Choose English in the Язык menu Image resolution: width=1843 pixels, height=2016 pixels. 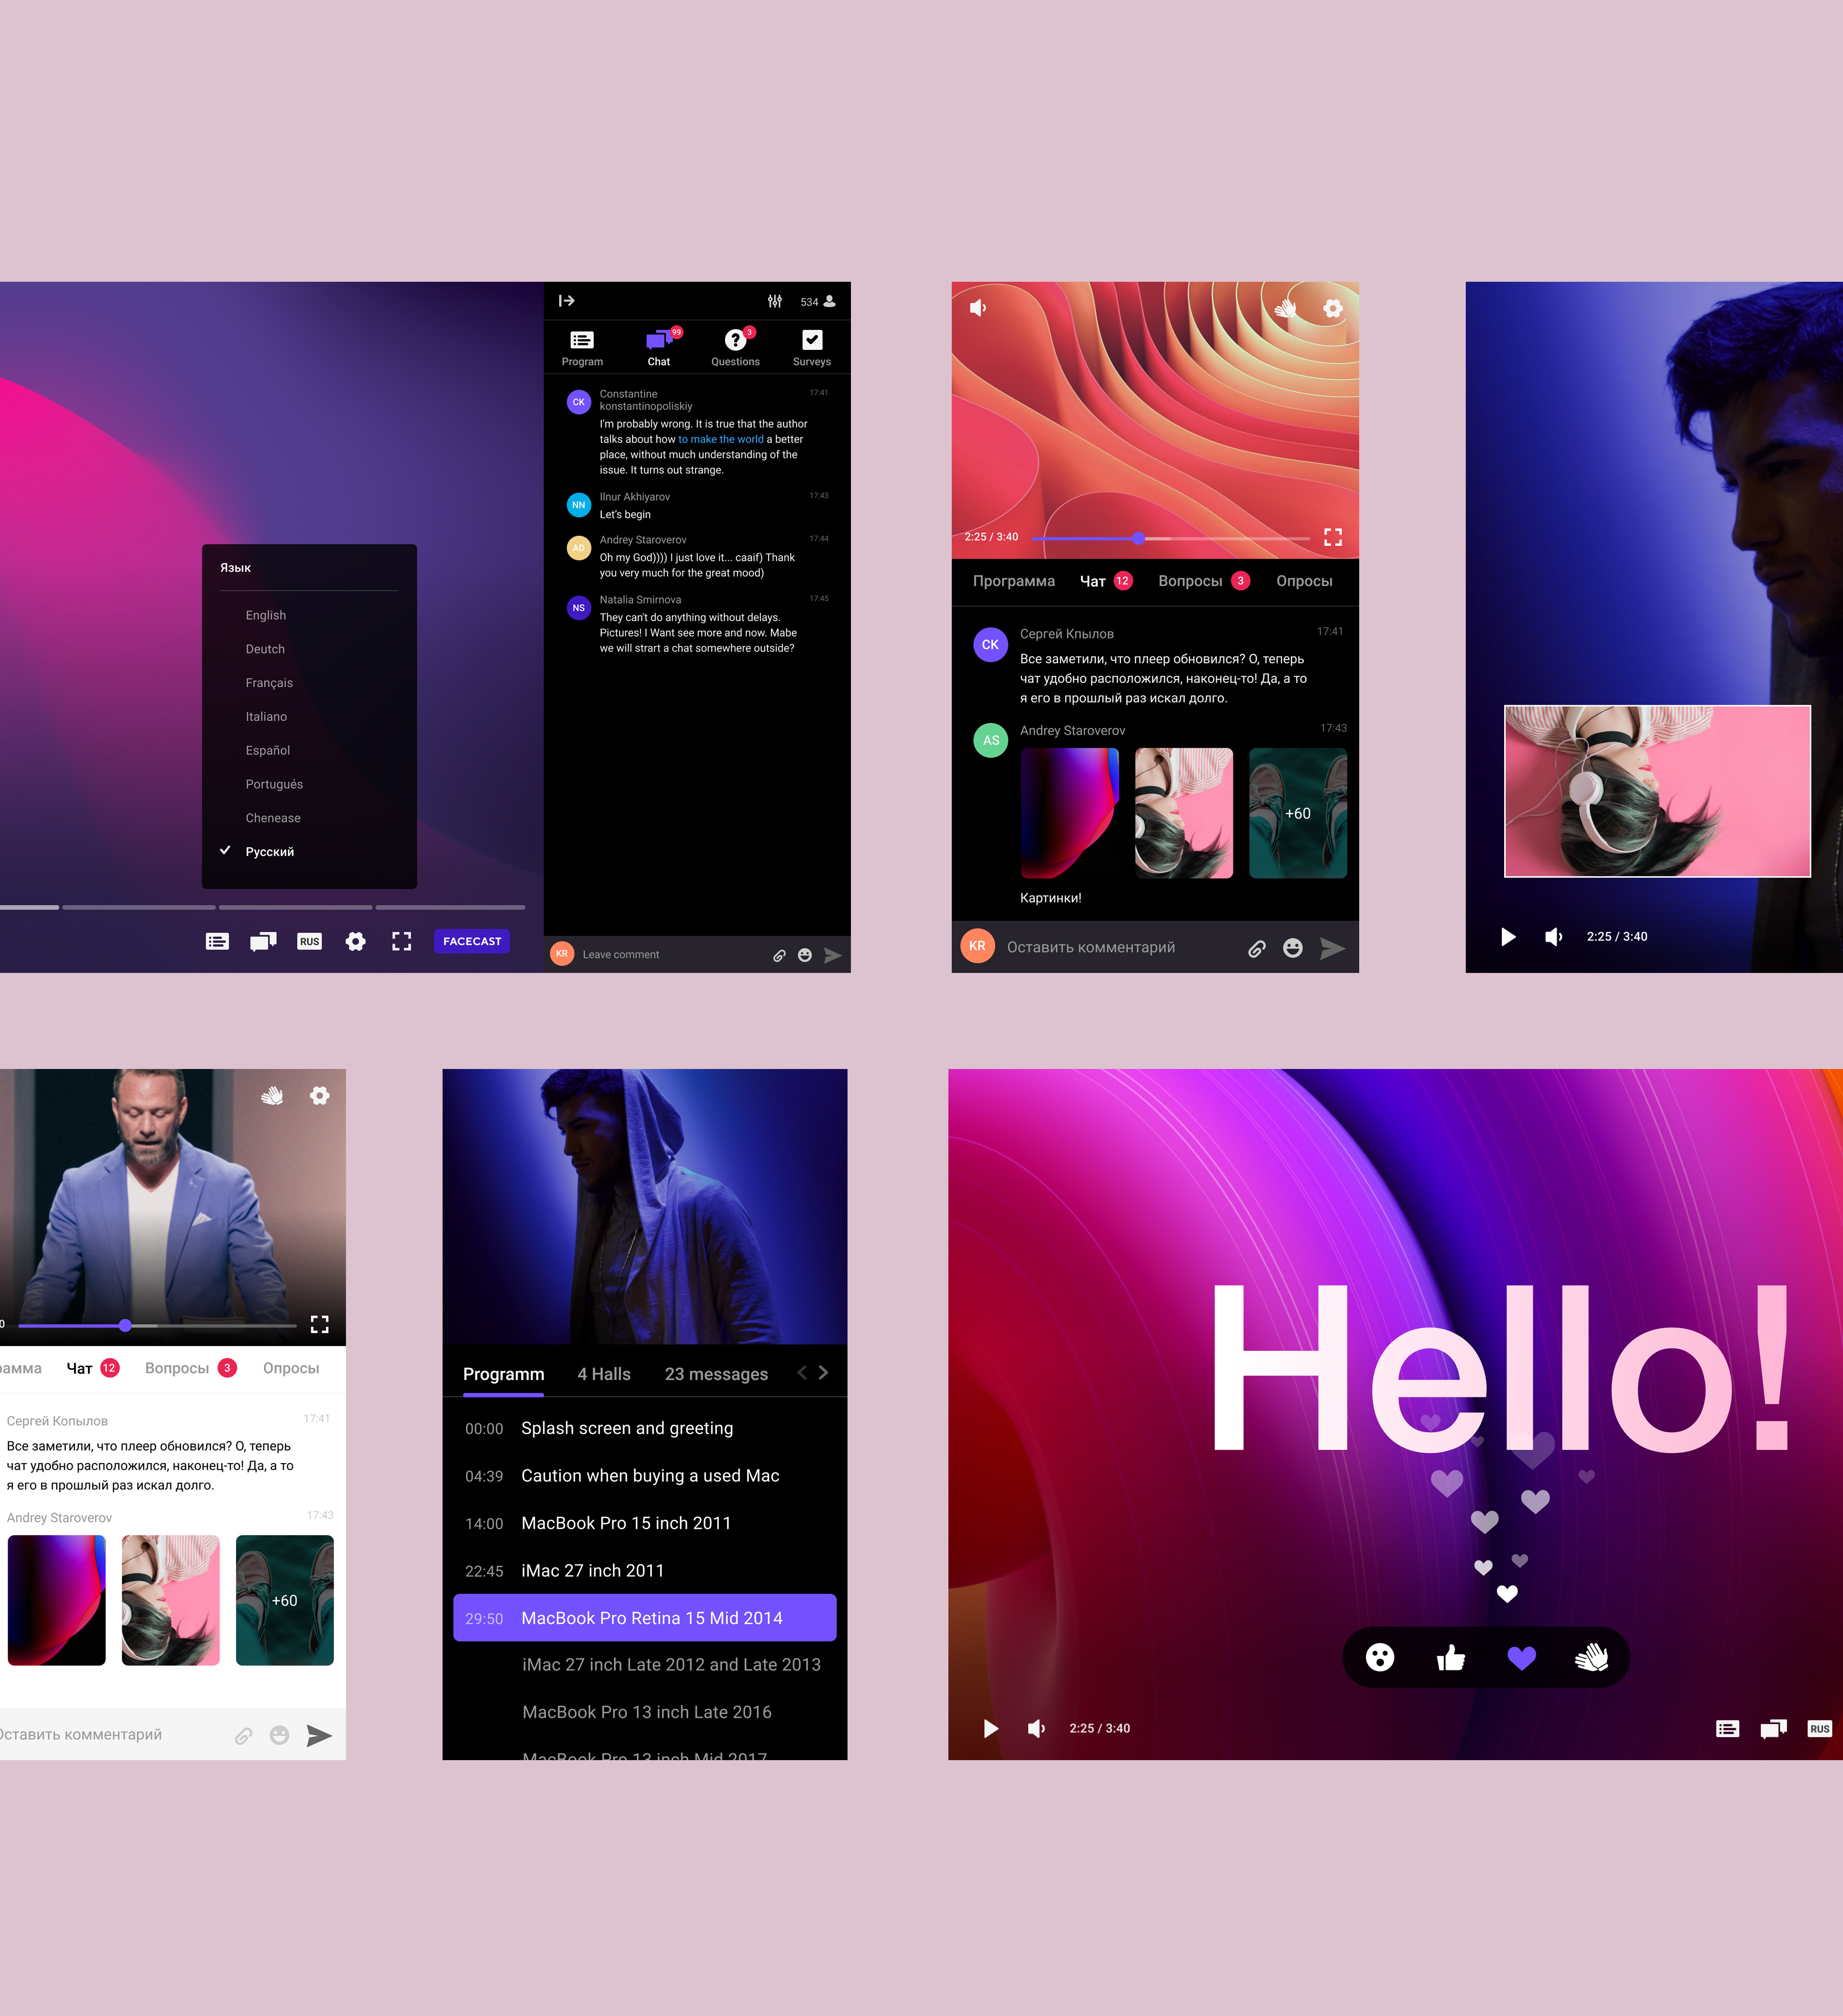265,615
